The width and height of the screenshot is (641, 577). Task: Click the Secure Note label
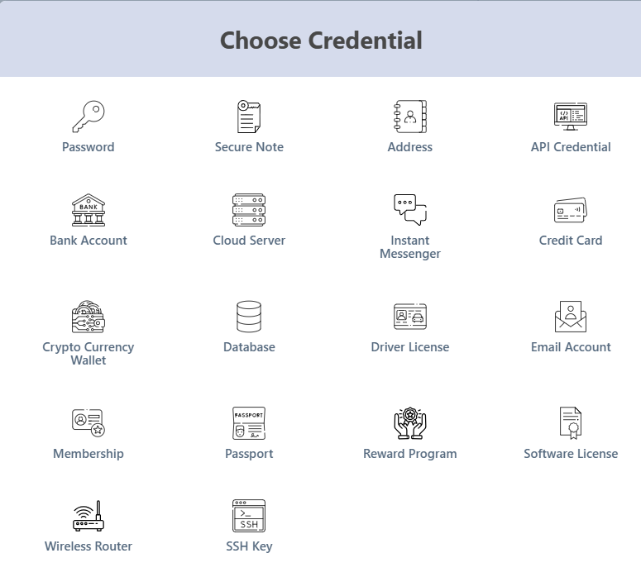click(x=249, y=147)
